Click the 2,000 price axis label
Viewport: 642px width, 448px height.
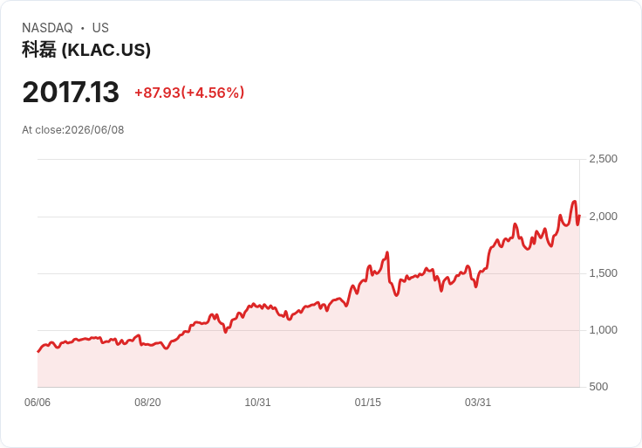coord(603,217)
